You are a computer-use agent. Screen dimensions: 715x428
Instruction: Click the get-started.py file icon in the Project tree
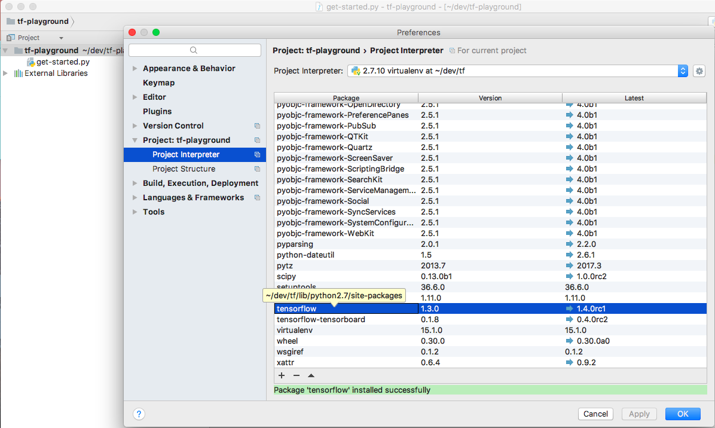click(x=30, y=62)
